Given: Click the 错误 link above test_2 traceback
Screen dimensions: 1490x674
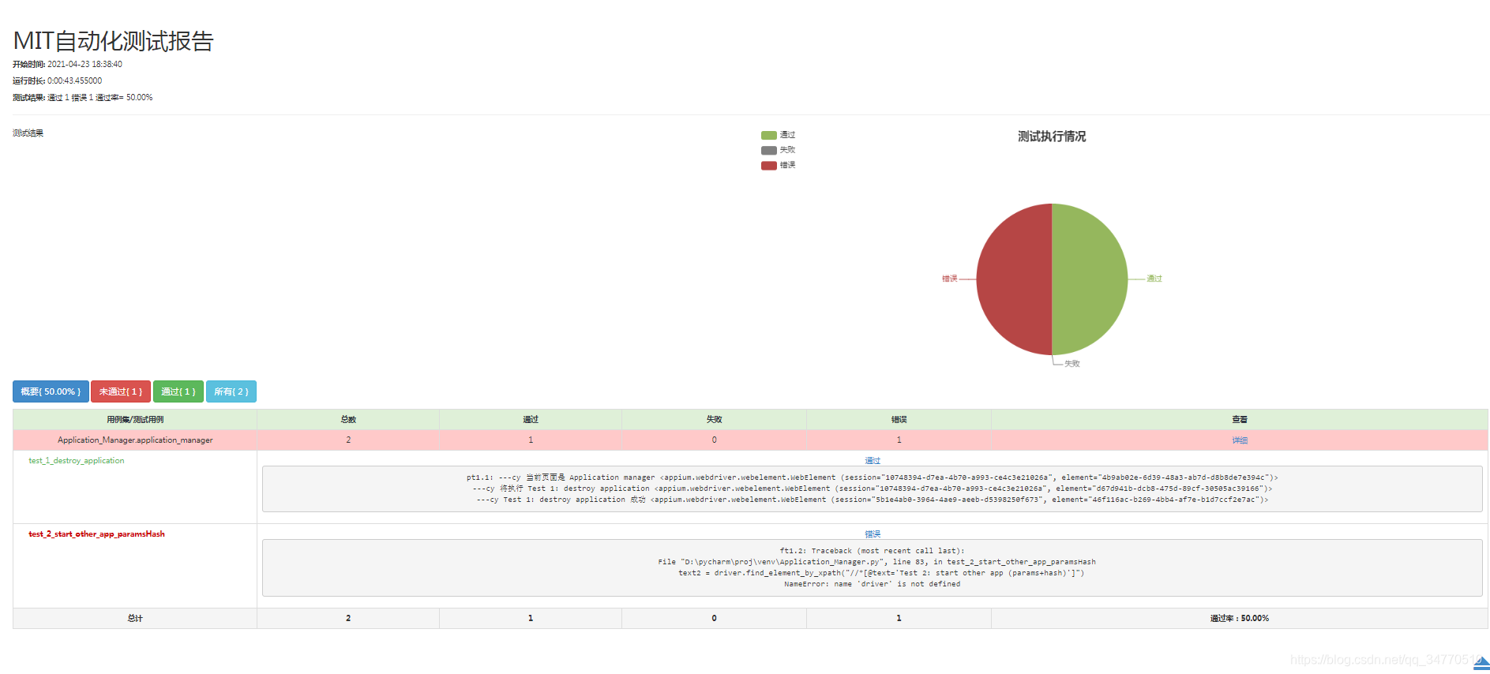Looking at the screenshot, I should coord(873,534).
